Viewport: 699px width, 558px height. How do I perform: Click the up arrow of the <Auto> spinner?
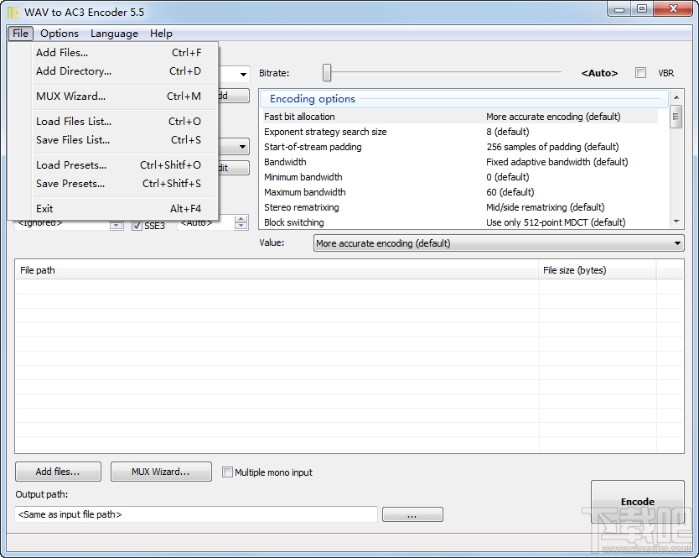pyautogui.click(x=241, y=218)
